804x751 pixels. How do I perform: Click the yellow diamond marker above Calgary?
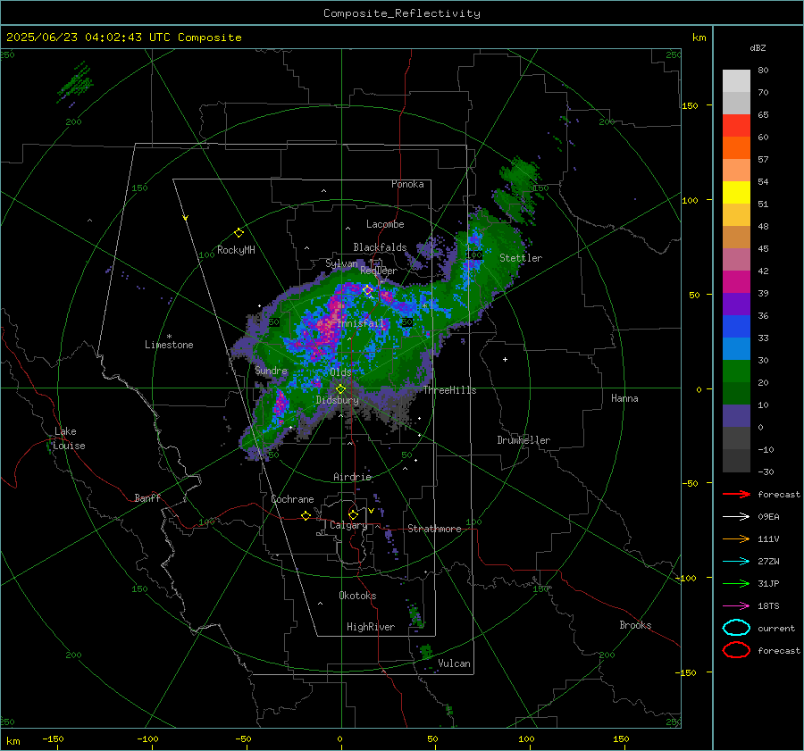[353, 514]
